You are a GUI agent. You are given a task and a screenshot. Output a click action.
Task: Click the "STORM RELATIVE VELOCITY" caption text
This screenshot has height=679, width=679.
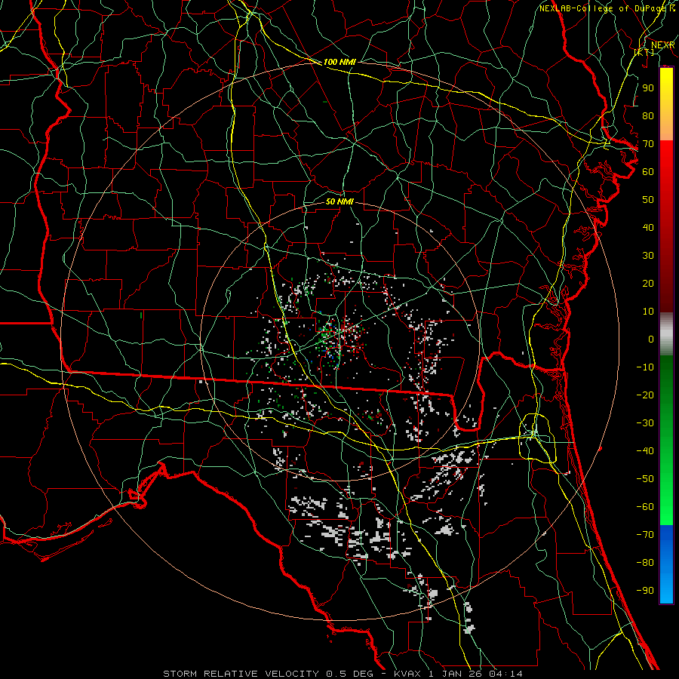241,674
